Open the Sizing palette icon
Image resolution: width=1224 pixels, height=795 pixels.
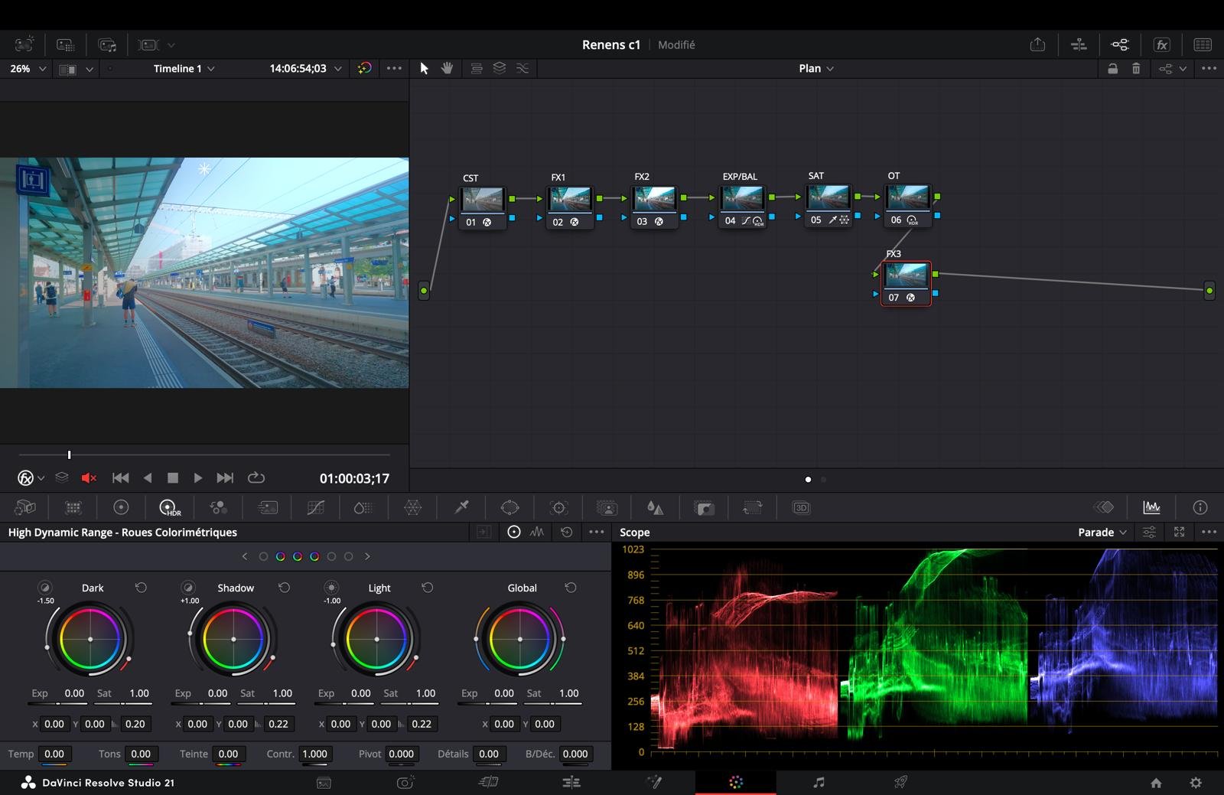tap(753, 507)
